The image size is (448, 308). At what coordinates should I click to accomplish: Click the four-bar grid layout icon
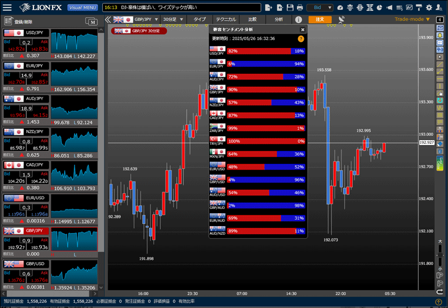pos(360,8)
